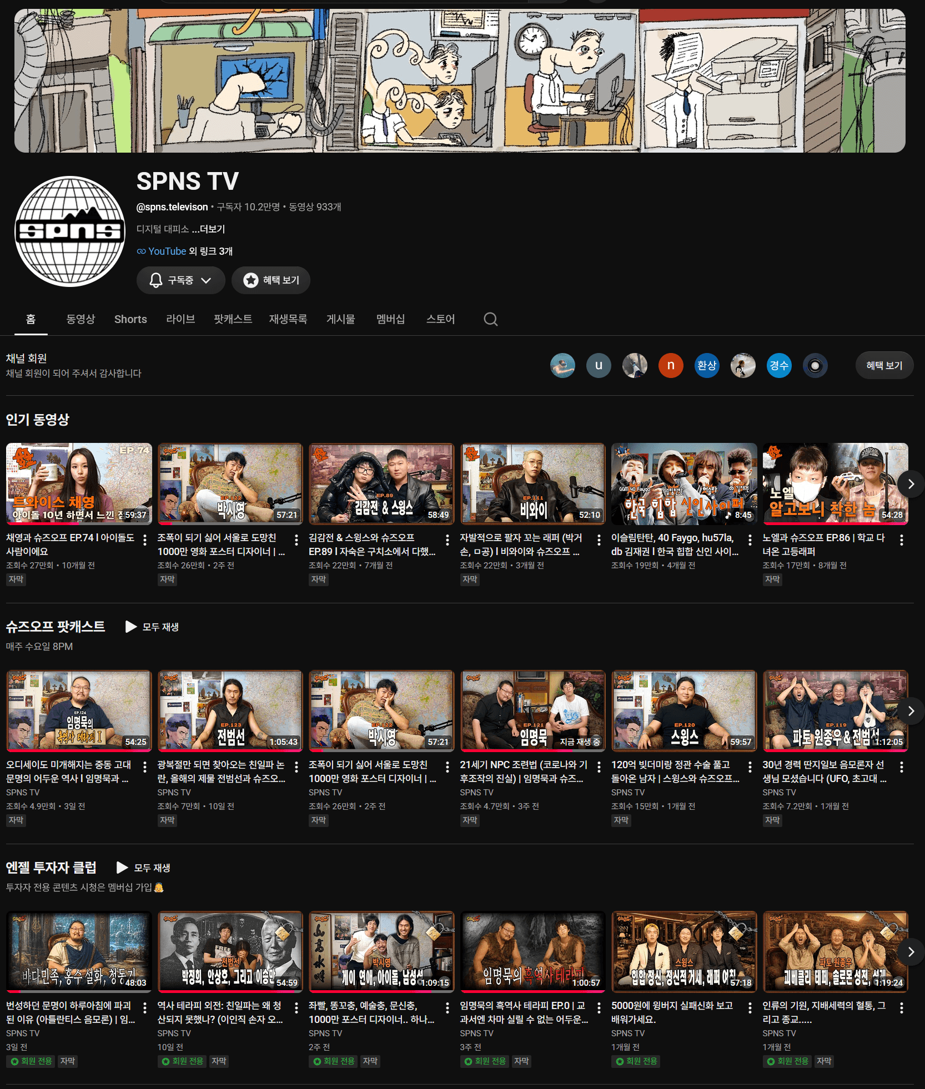This screenshot has height=1089, width=925.
Task: Open the 비와이 video thumbnail
Action: [x=532, y=483]
